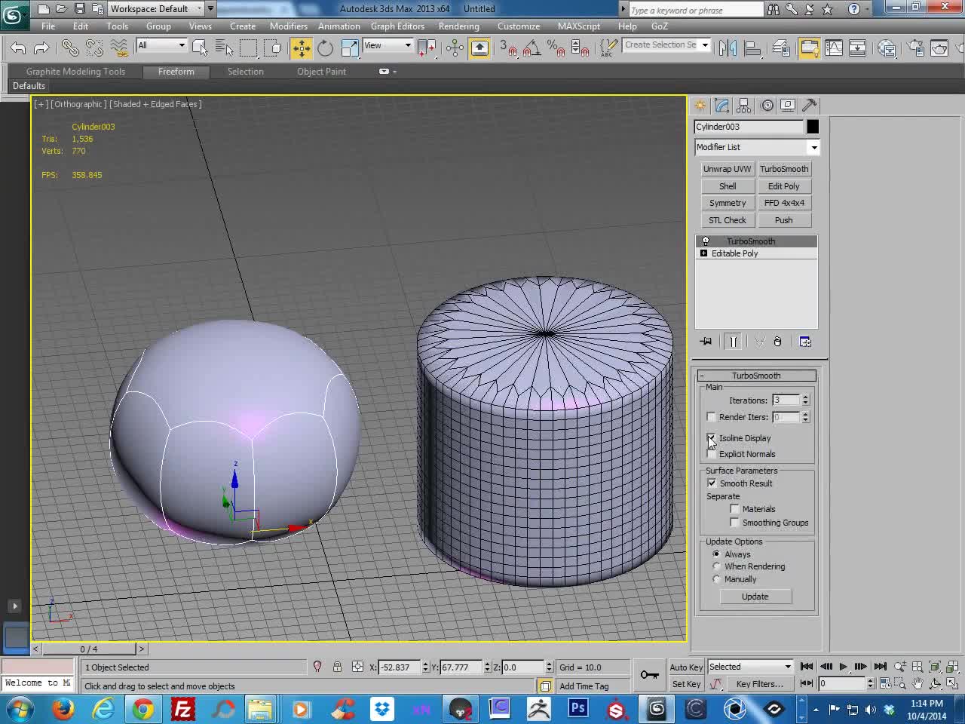Viewport: 965px width, 724px height.
Task: Toggle the Pin Stack icon below the modifier stack
Action: pos(706,342)
